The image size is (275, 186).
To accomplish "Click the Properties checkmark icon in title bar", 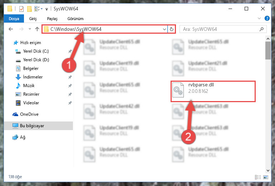I will [x=21, y=9].
